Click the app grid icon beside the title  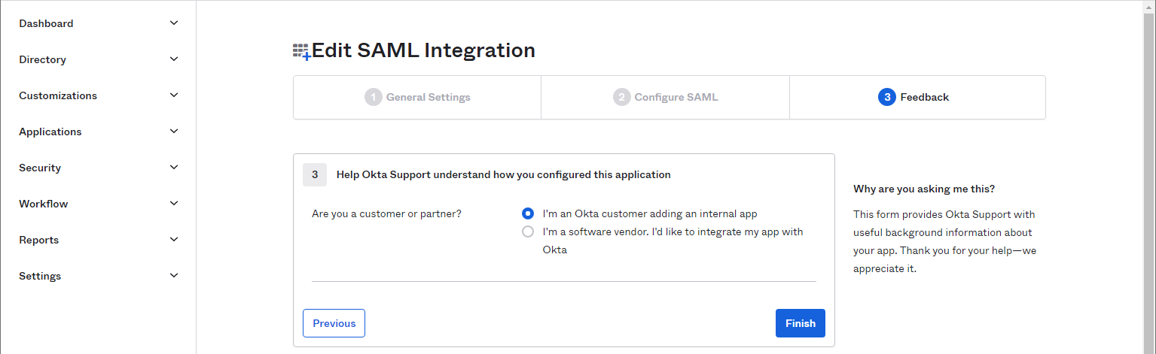click(301, 51)
